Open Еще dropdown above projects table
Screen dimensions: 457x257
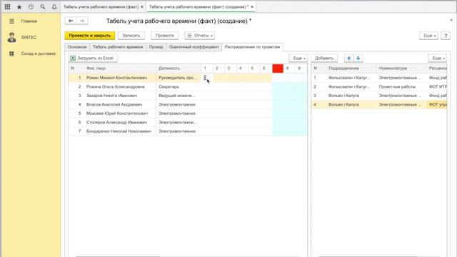pos(438,59)
